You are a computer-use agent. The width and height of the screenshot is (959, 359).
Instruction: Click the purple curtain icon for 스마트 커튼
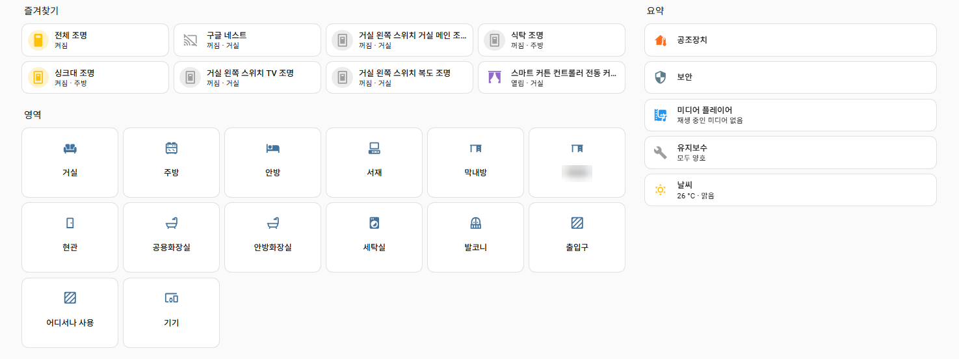pos(495,77)
